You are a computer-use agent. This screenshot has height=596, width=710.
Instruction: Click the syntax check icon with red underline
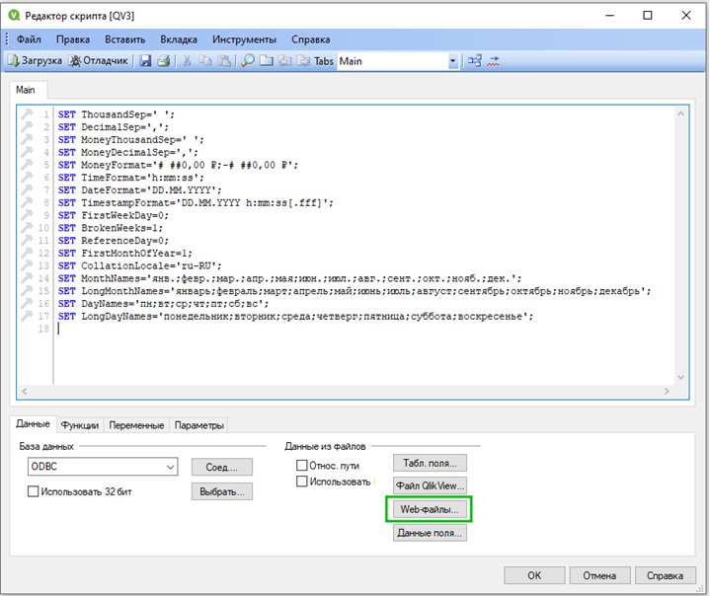[x=493, y=60]
